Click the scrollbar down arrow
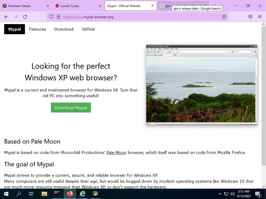Screen dimensions: 266x199 [x=264, y=187]
